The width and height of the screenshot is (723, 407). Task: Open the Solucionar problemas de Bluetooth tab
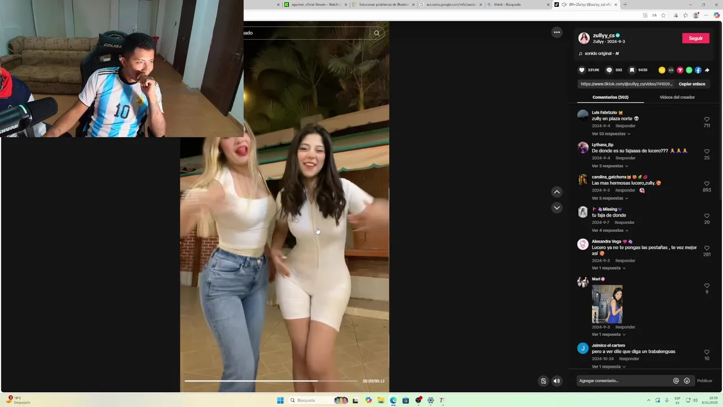point(384,5)
